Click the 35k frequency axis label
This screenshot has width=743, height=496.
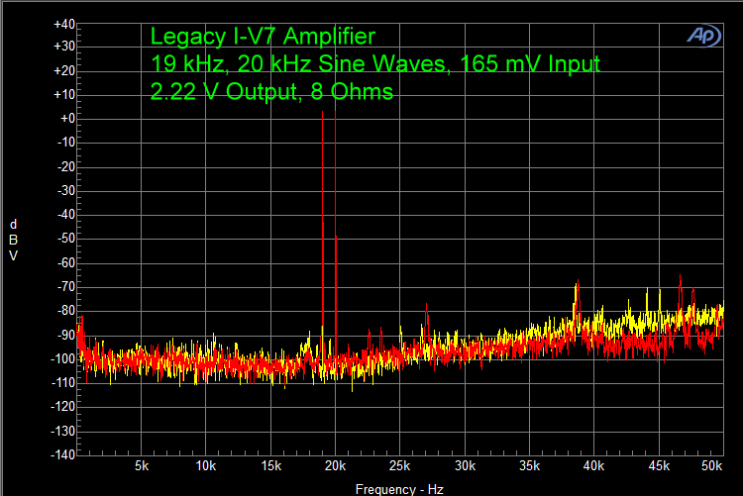[x=530, y=465]
